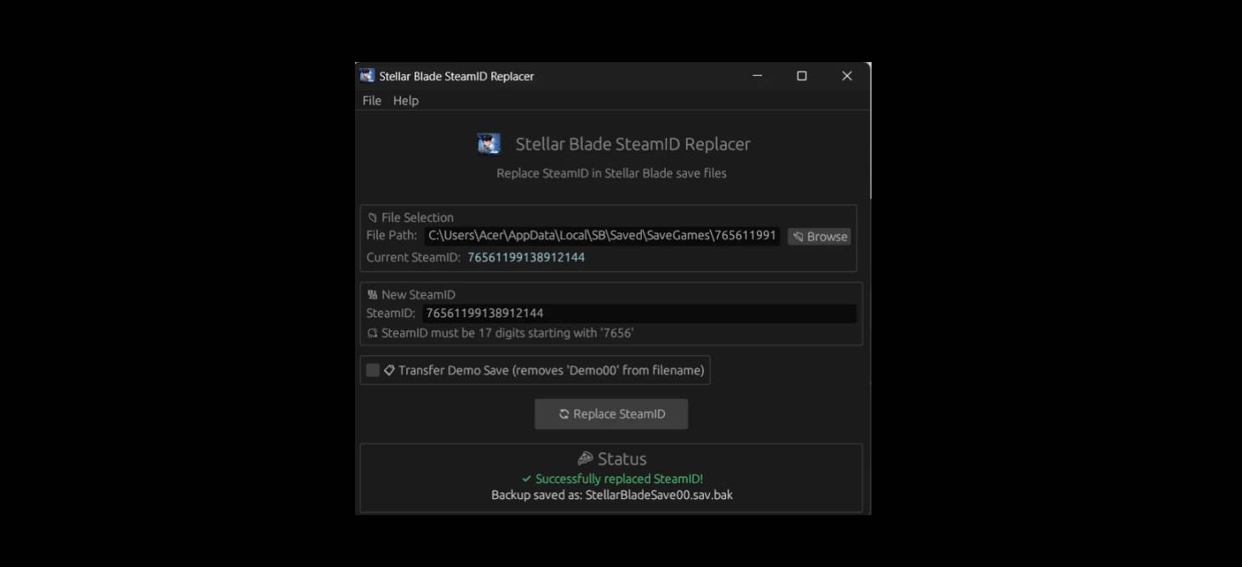Click the app icon in the title bar

tap(367, 76)
